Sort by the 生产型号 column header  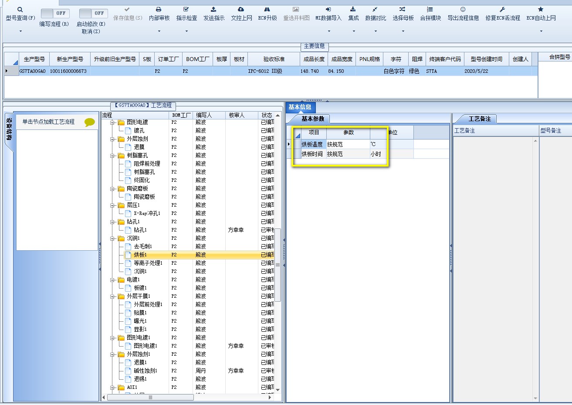point(34,59)
